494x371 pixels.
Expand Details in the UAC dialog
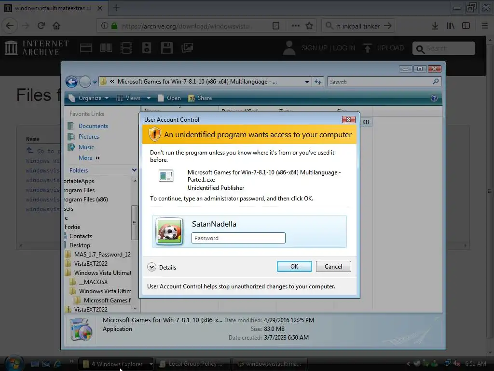[x=162, y=267]
